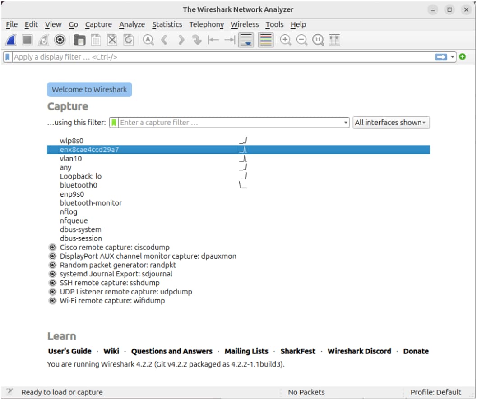Screen dimensions: 477x399
Task: Toggle auto-scroll during live capture
Action: tap(246, 40)
